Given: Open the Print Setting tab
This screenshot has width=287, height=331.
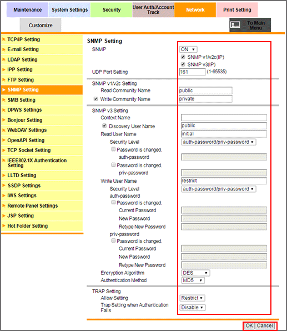Looking at the screenshot, I should (x=237, y=9).
